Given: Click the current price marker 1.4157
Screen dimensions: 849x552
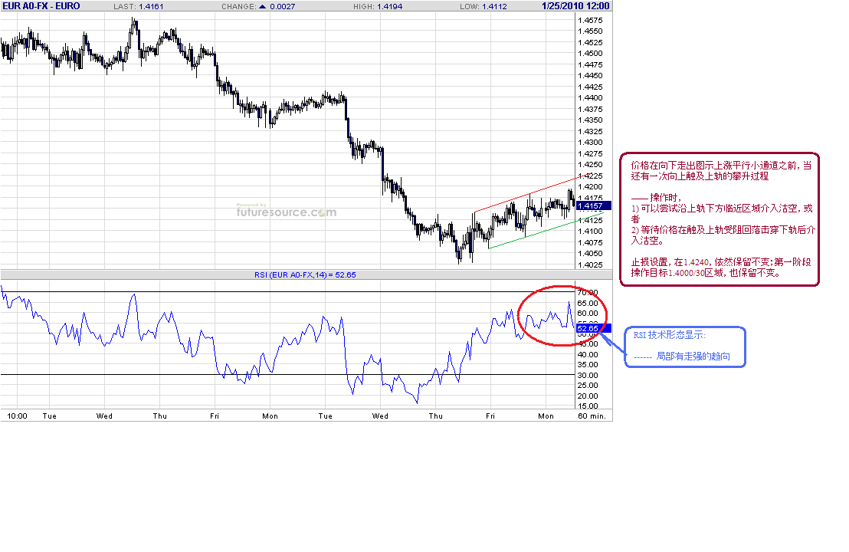Looking at the screenshot, I should click(593, 205).
